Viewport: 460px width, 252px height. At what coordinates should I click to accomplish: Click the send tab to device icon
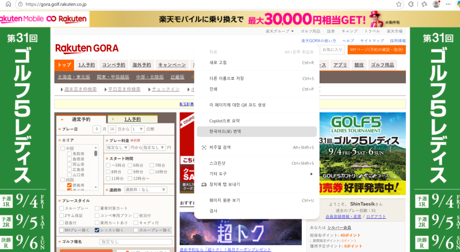[204, 185]
